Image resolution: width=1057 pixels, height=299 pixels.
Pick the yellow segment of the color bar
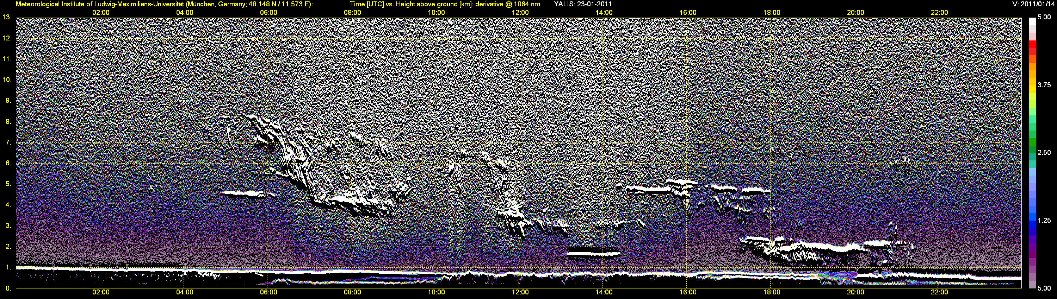1032,89
